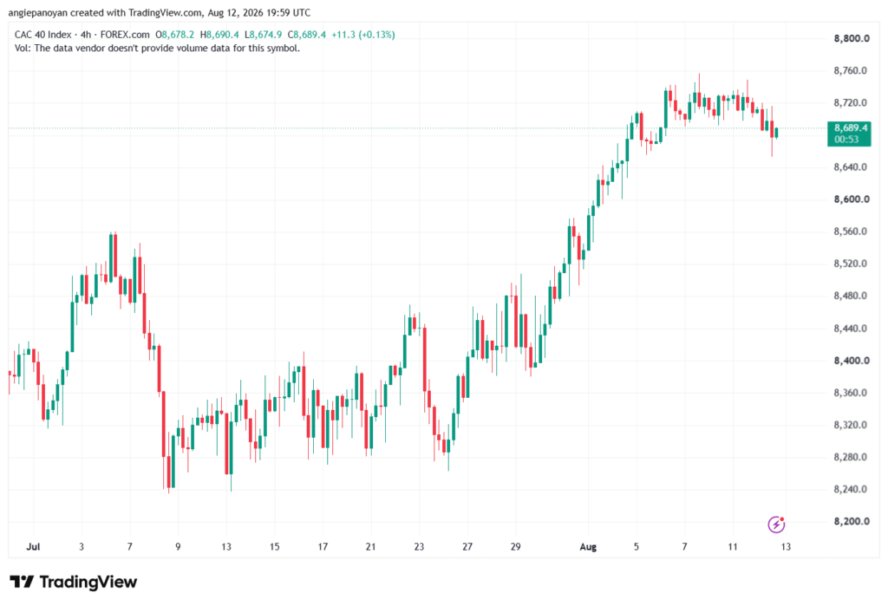Image resolution: width=888 pixels, height=606 pixels.
Task: Click the 8,200.0 price axis label
Action: 852,521
